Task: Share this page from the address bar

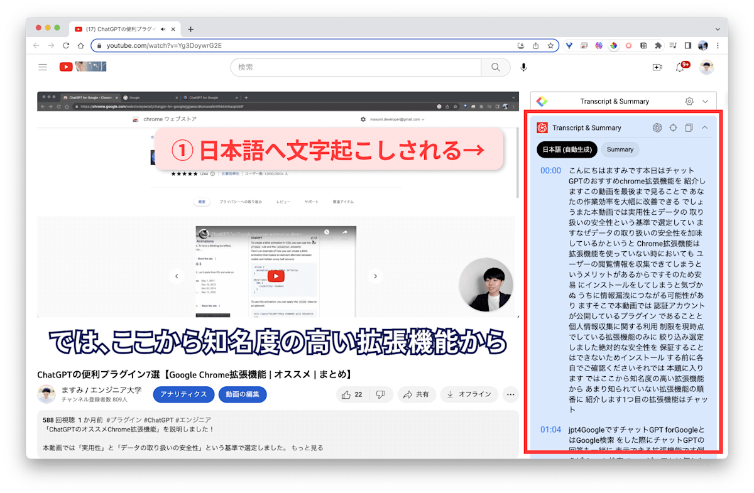Action: click(536, 45)
